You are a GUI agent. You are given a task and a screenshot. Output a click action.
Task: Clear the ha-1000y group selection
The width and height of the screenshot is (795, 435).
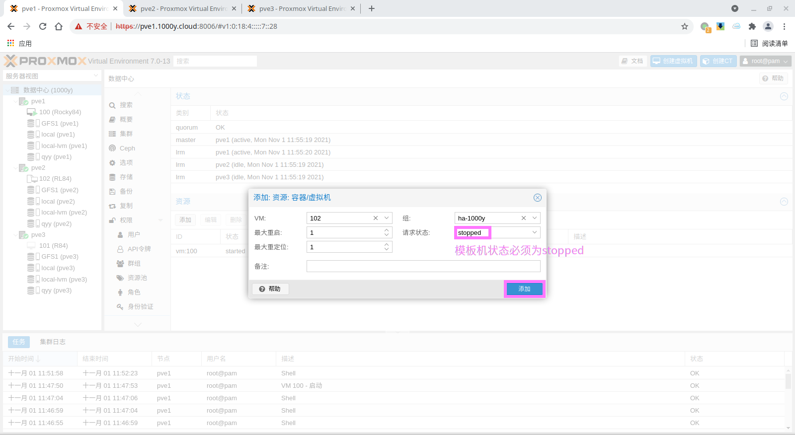(x=524, y=218)
